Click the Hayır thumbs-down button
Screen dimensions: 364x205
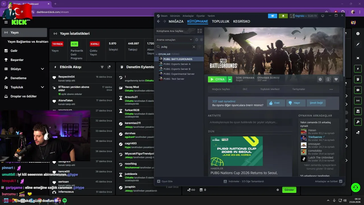pyautogui.click(x=296, y=103)
